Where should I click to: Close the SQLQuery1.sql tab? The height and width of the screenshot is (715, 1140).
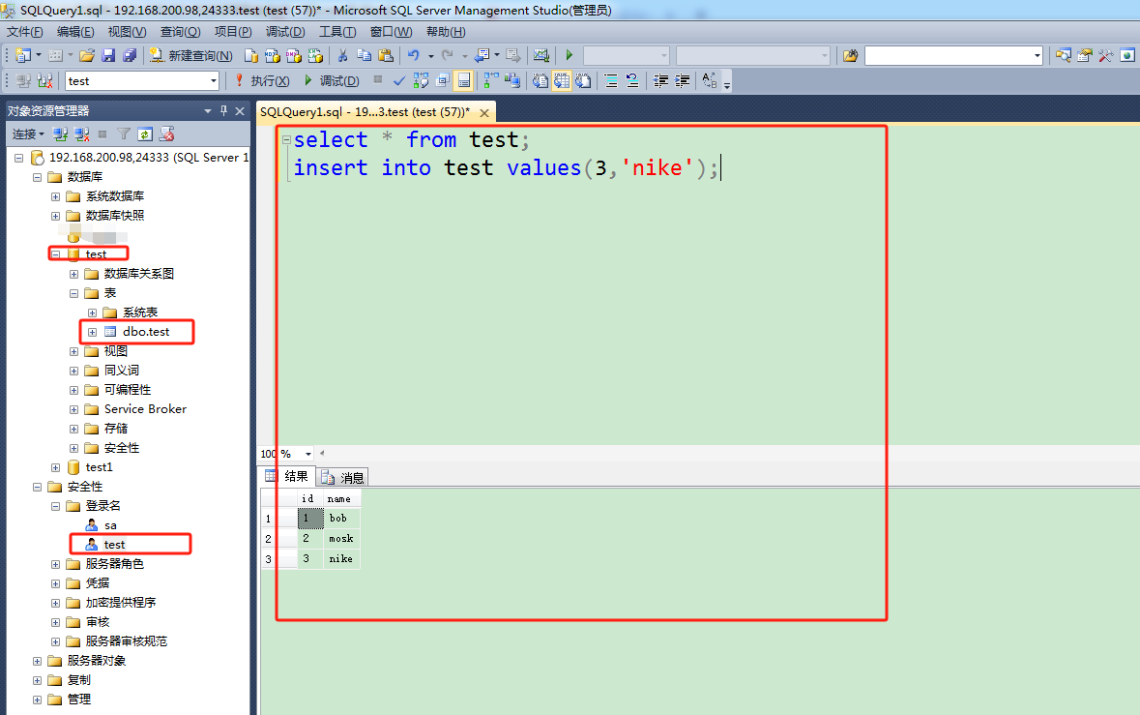coord(484,113)
